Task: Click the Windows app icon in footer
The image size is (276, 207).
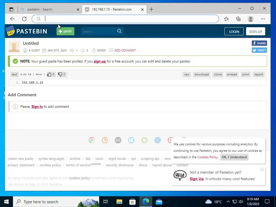Action: click(x=131, y=140)
